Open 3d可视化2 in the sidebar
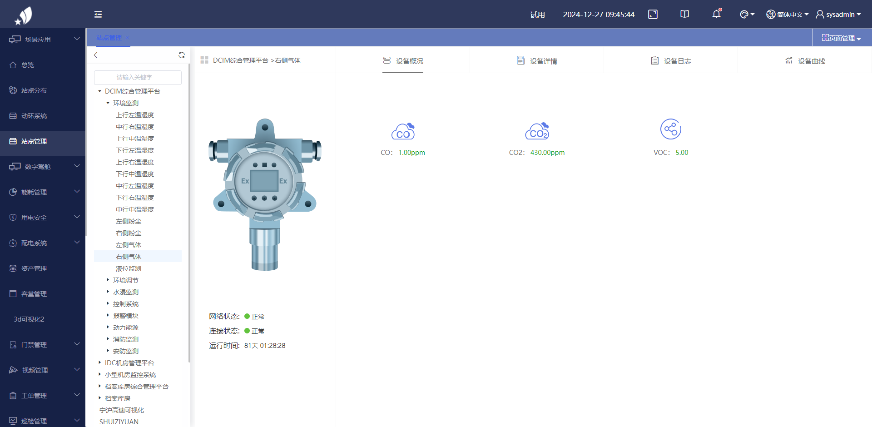This screenshot has height=427, width=872. click(x=43, y=319)
